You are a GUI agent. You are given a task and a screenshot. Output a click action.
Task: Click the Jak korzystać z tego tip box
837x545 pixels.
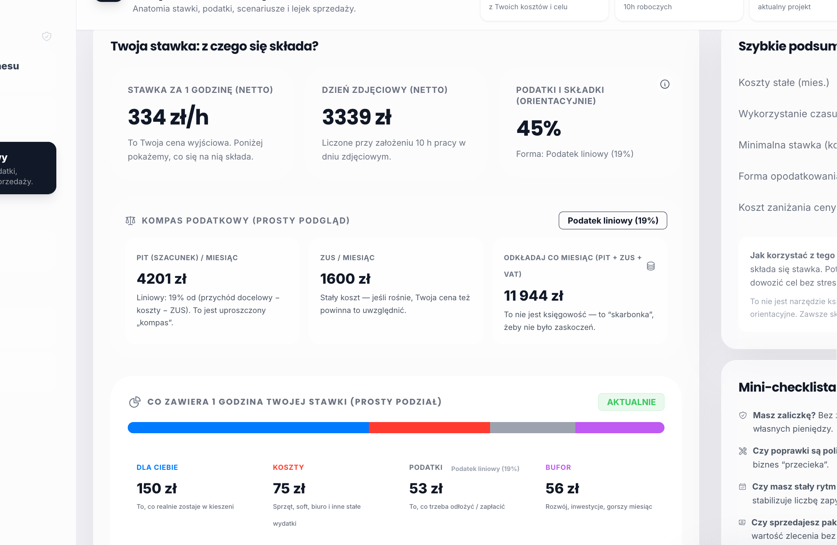click(x=788, y=284)
